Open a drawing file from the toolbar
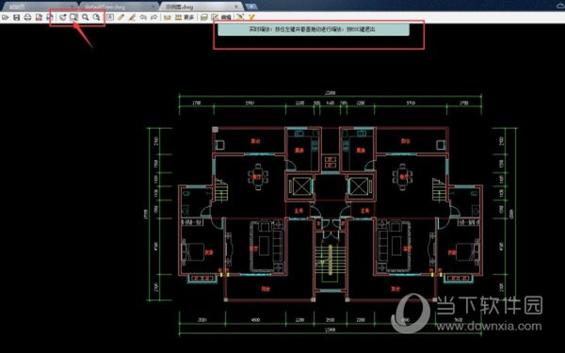The height and width of the screenshot is (353, 565). coord(6,17)
